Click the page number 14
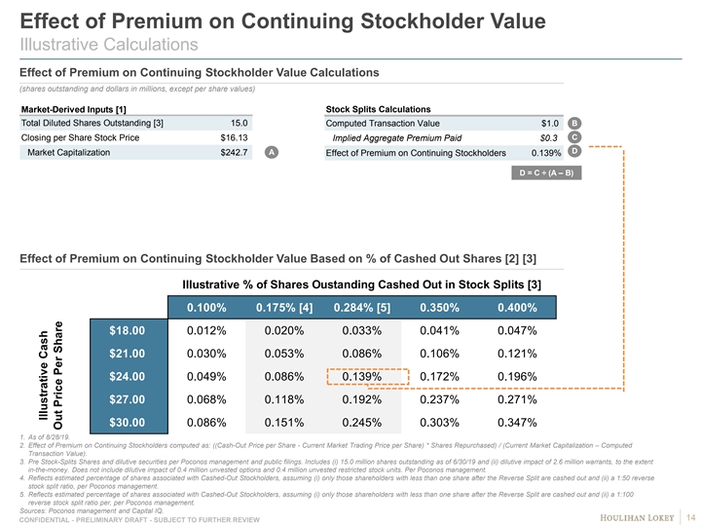This screenshot has height=526, width=701. point(689,516)
